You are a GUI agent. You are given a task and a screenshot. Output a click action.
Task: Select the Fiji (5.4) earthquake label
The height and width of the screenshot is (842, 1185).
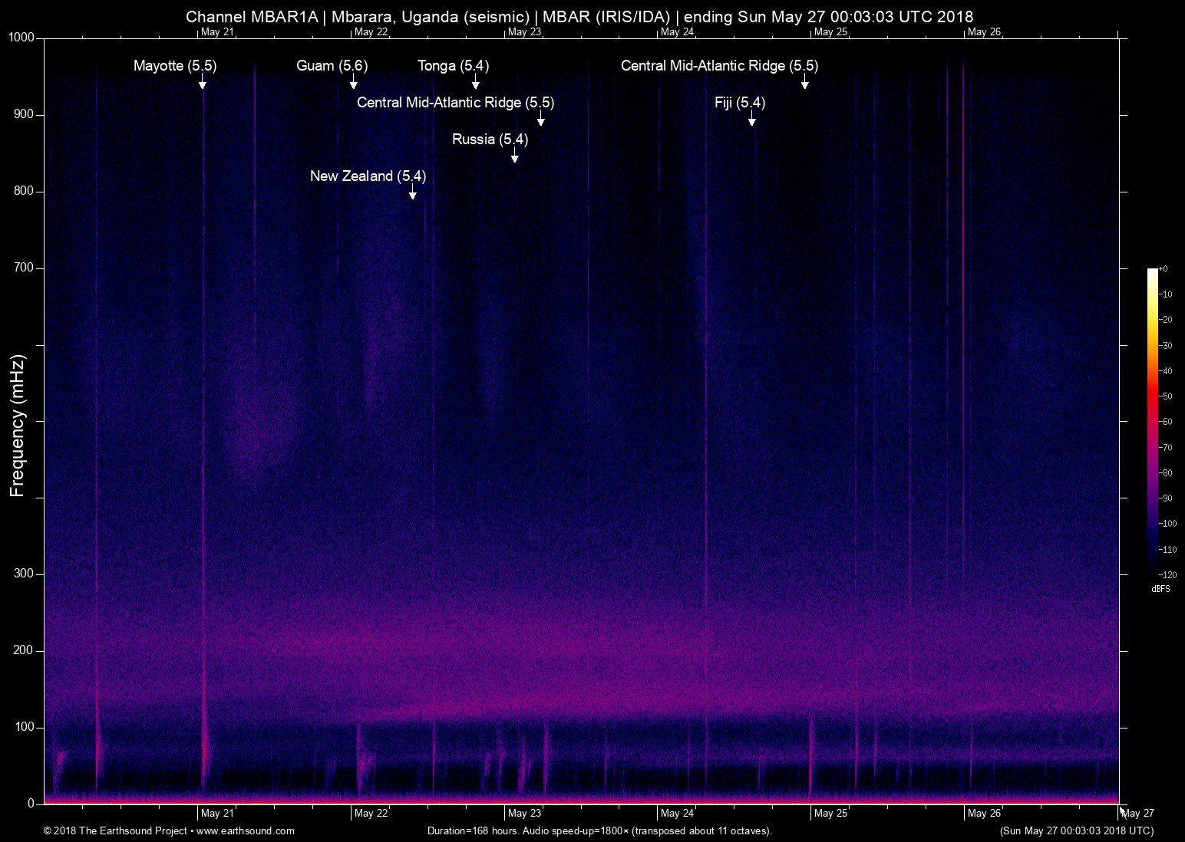[740, 103]
